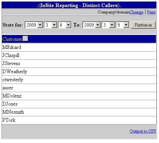Click the Print link

pos(151,12)
